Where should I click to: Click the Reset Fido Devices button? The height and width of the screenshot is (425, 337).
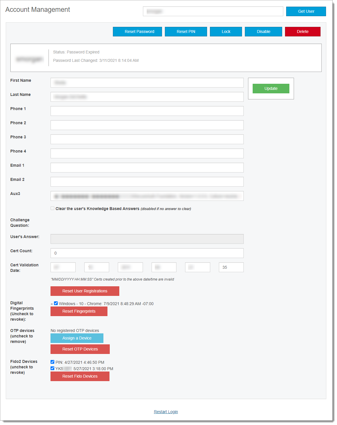pyautogui.click(x=80, y=376)
